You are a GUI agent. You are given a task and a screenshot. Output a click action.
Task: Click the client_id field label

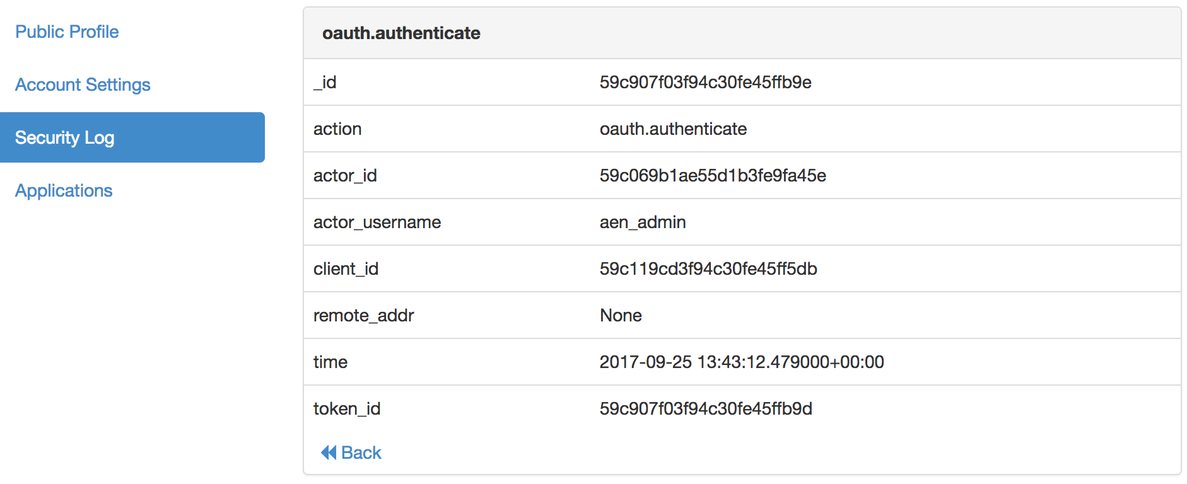click(346, 268)
